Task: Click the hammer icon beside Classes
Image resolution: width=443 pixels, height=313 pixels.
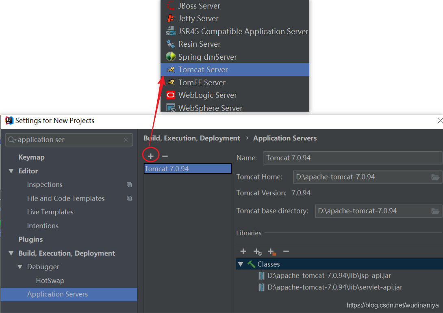Action: [x=251, y=264]
